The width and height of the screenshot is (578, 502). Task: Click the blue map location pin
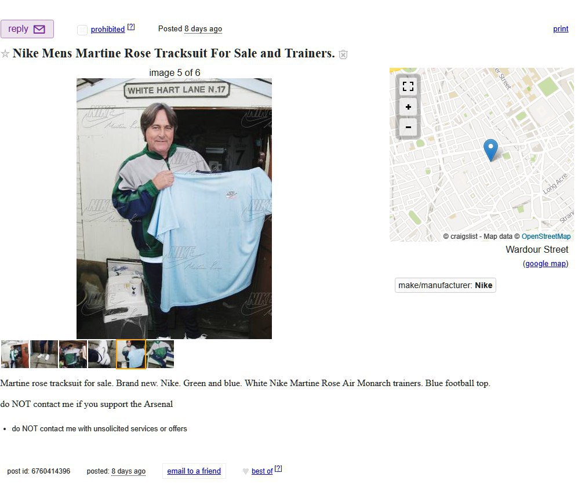point(490,150)
